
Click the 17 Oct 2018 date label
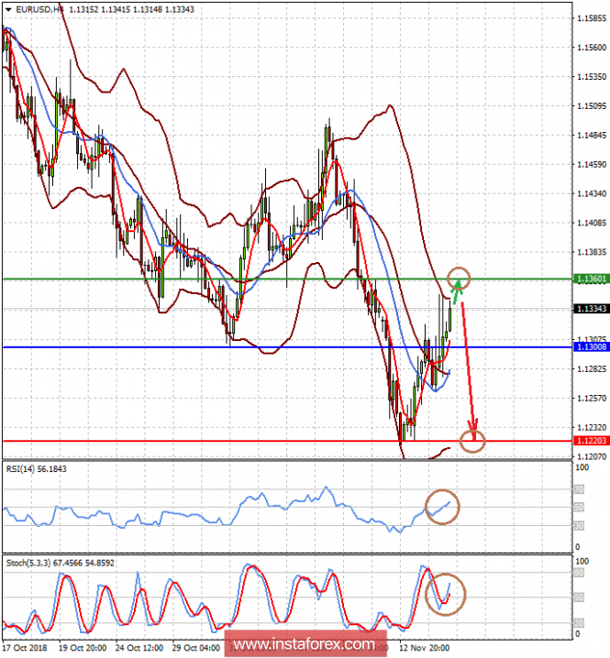coord(27,647)
